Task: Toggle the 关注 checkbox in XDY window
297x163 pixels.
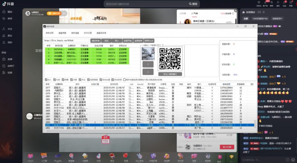Action: (x=80, y=80)
